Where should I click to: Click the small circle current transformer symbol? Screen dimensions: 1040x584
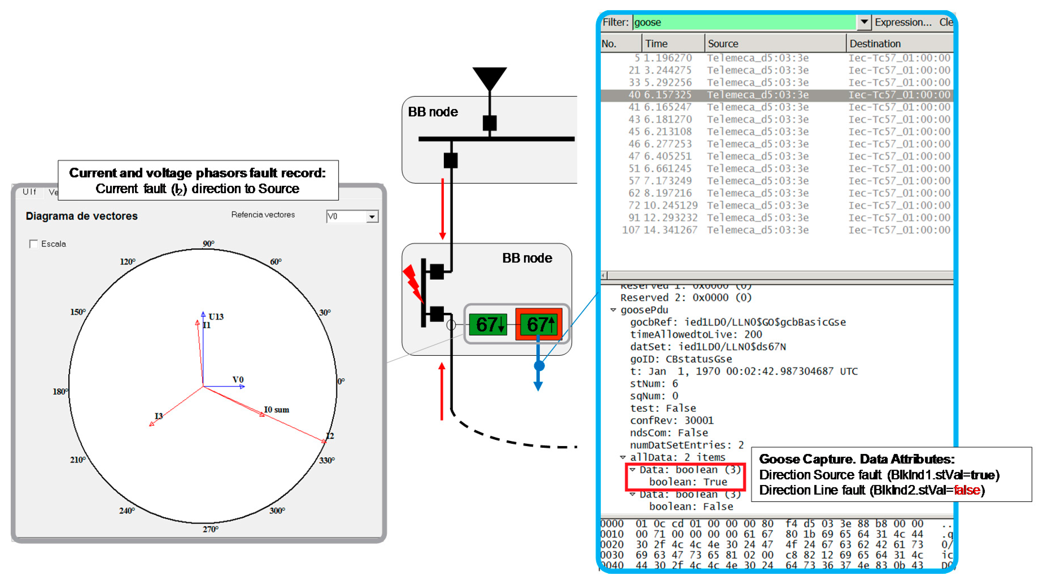point(451,325)
